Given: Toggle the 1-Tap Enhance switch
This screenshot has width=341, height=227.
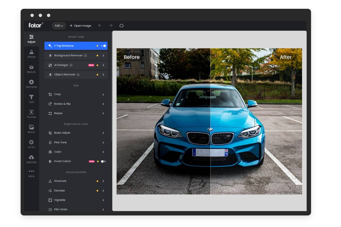Looking at the screenshot, I should (x=104, y=46).
